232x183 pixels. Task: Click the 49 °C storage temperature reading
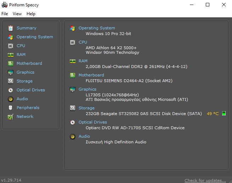(213, 114)
